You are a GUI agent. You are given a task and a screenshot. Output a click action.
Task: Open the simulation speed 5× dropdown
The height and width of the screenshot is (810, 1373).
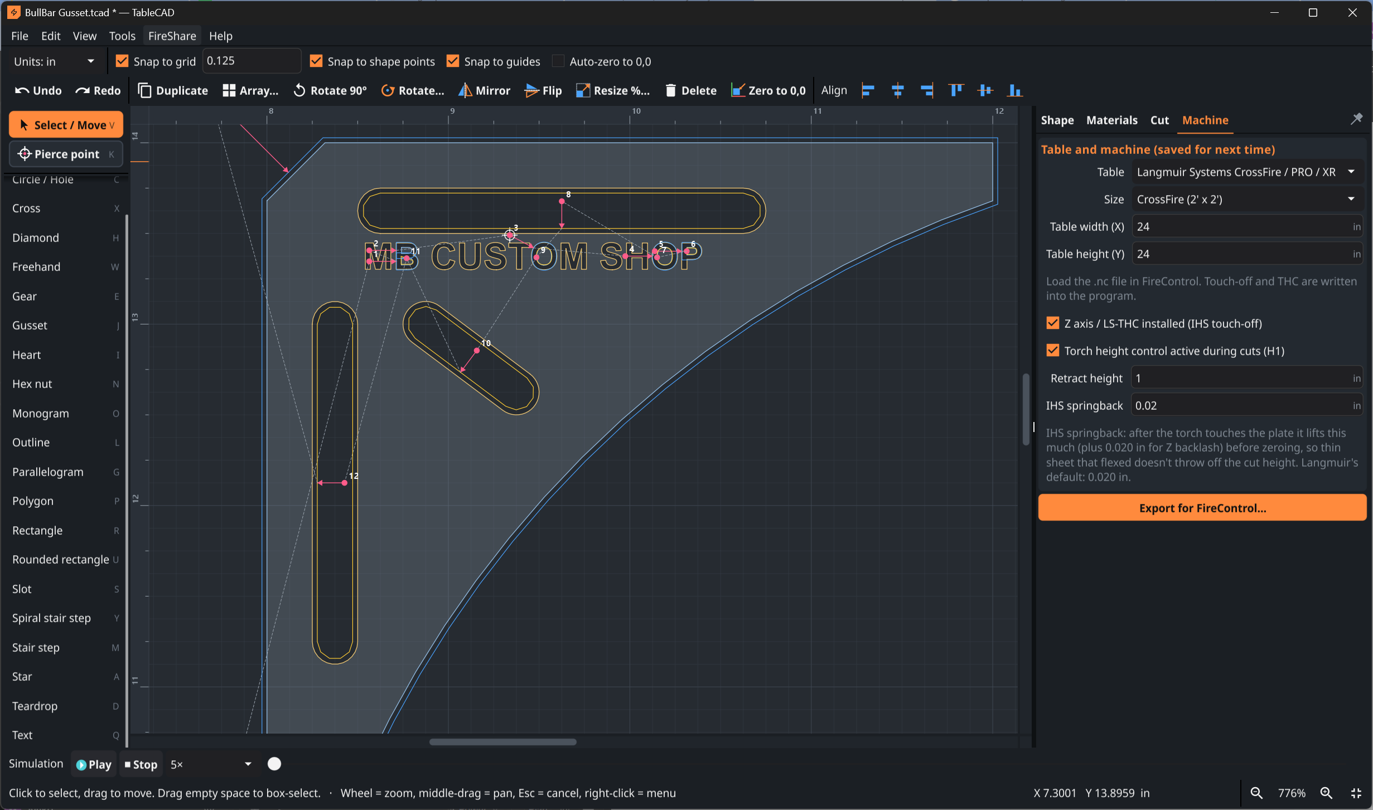[211, 764]
